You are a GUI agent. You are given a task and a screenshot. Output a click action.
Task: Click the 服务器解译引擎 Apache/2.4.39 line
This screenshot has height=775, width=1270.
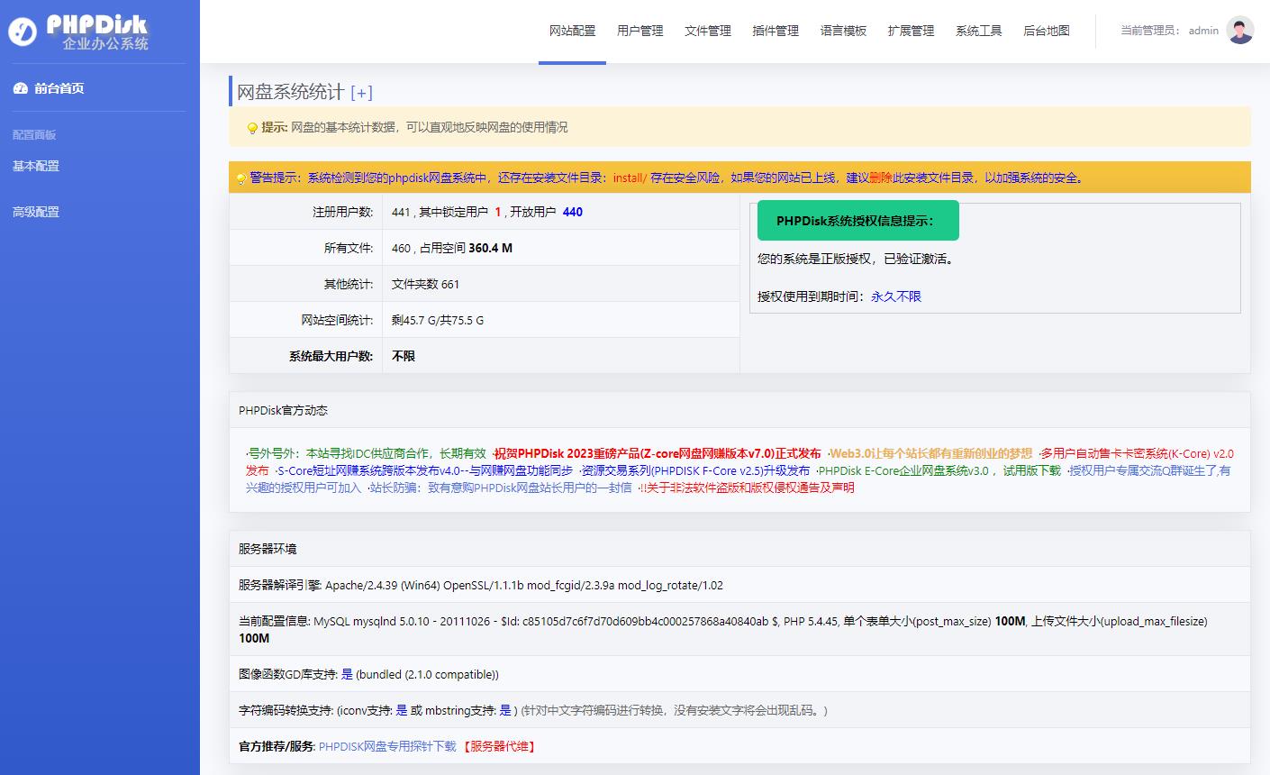481,585
